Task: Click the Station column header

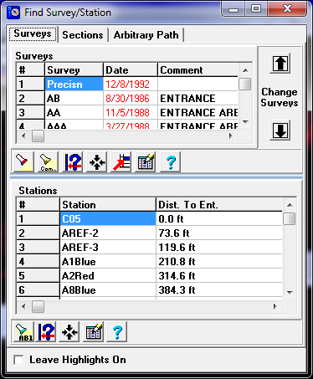Action: [108, 204]
